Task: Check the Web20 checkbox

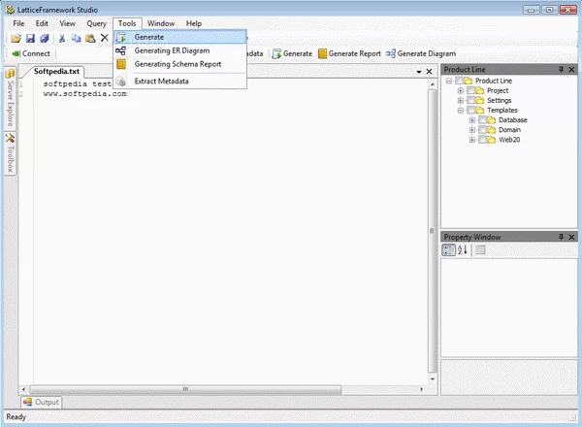Action: [x=482, y=139]
